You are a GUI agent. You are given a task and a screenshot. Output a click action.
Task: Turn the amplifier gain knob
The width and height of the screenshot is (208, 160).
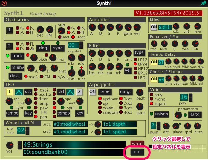click(128, 27)
